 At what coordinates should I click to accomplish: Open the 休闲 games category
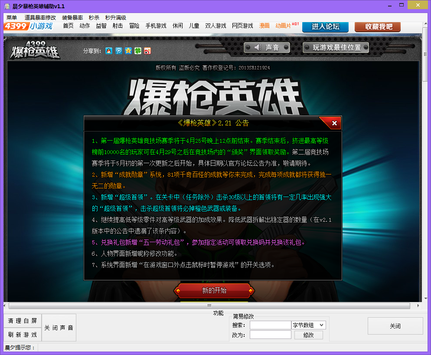click(x=178, y=26)
